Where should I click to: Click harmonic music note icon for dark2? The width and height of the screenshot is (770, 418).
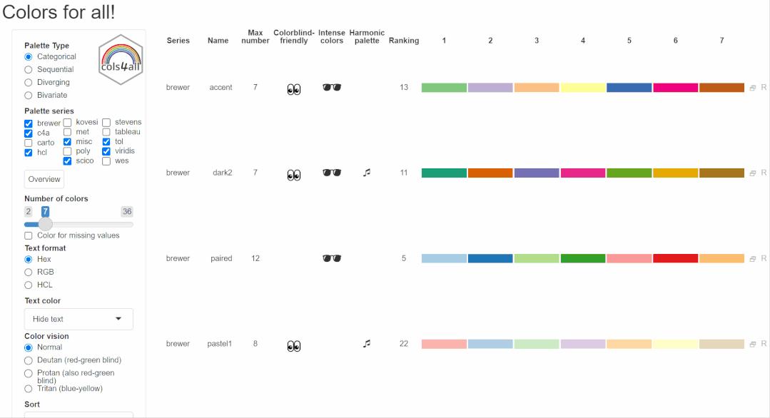click(367, 173)
